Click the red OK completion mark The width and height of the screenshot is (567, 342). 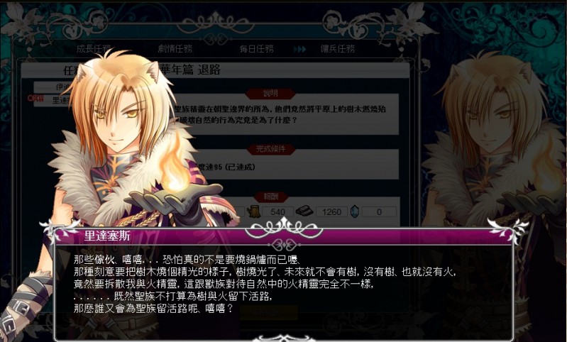(x=35, y=99)
